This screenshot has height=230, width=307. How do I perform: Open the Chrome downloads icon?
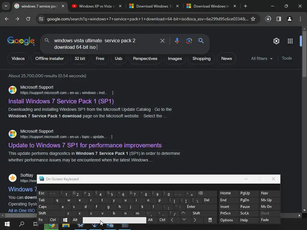click(268, 19)
